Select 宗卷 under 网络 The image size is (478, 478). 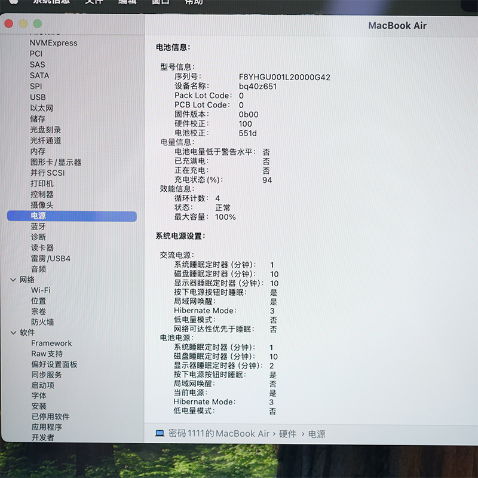(38, 311)
